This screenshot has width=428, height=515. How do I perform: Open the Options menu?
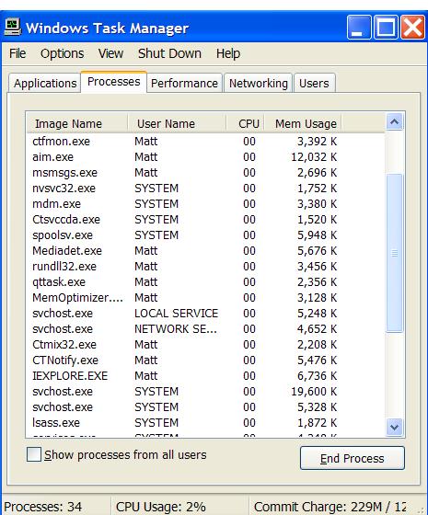click(x=63, y=53)
